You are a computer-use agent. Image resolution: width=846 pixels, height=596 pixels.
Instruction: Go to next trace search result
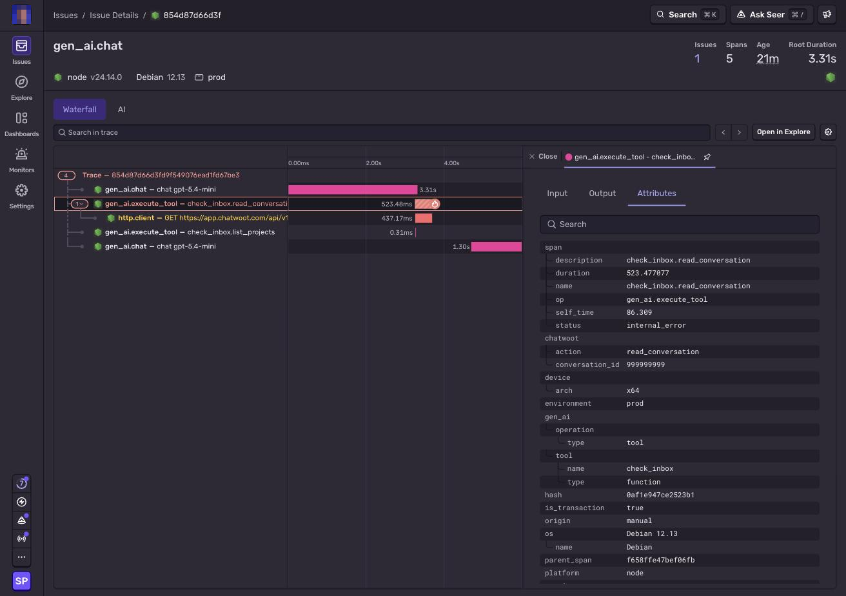pyautogui.click(x=739, y=132)
